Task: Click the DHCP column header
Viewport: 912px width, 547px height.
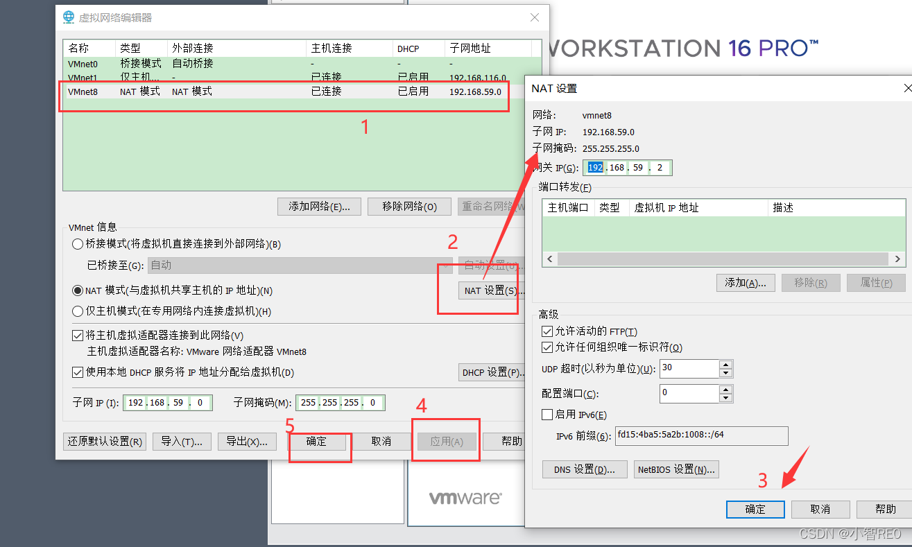Action: [x=419, y=49]
